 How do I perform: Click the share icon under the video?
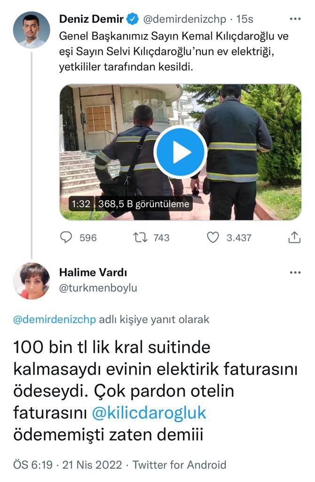point(294,237)
